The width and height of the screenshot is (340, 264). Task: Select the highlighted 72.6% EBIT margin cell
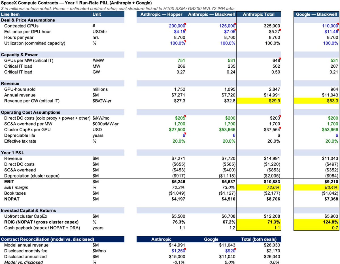(259, 187)
